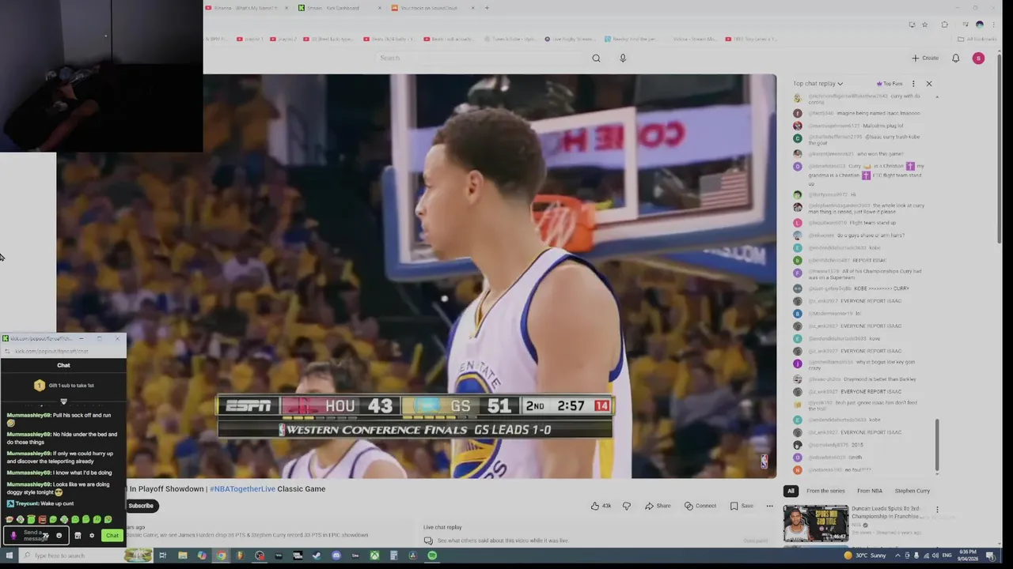Open the chat replay three-dot options

pyautogui.click(x=913, y=83)
